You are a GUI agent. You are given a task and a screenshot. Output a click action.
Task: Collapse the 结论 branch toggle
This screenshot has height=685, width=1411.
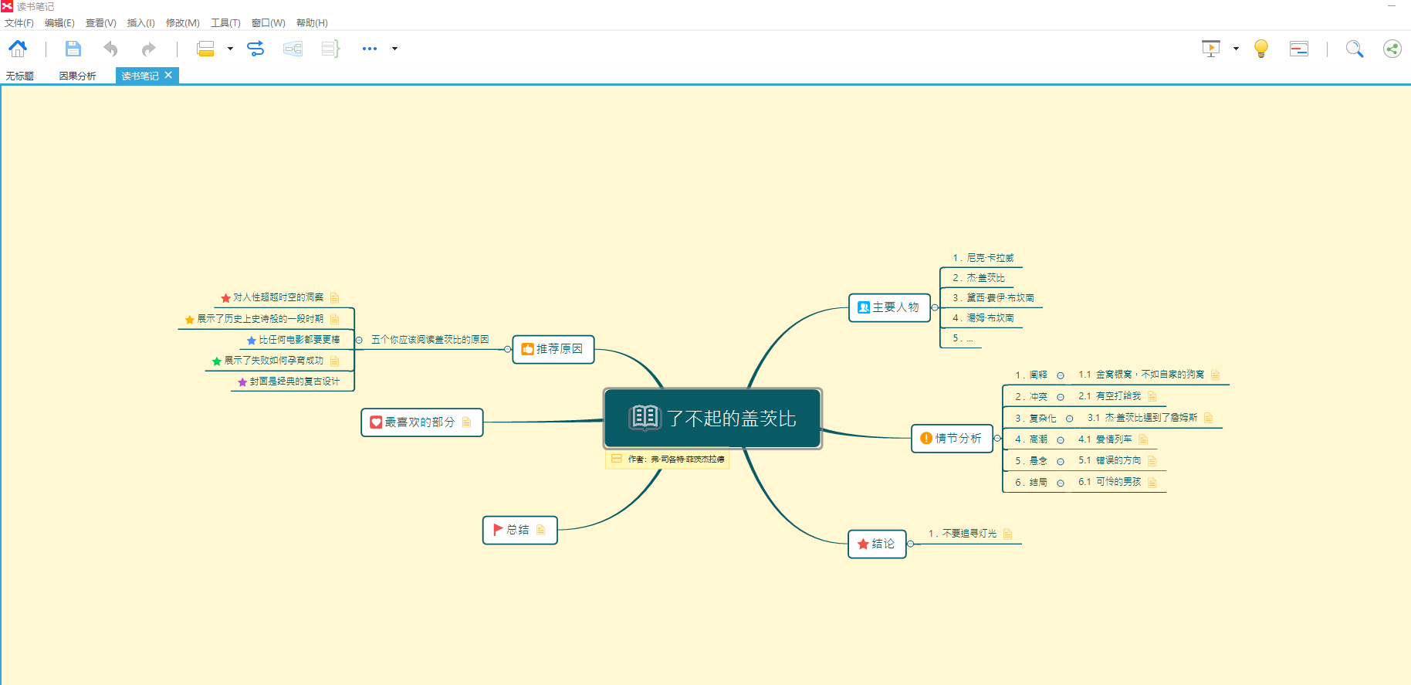910,544
